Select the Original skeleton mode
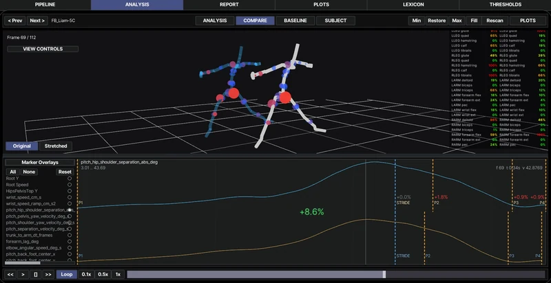This screenshot has height=283, width=551. [22, 146]
